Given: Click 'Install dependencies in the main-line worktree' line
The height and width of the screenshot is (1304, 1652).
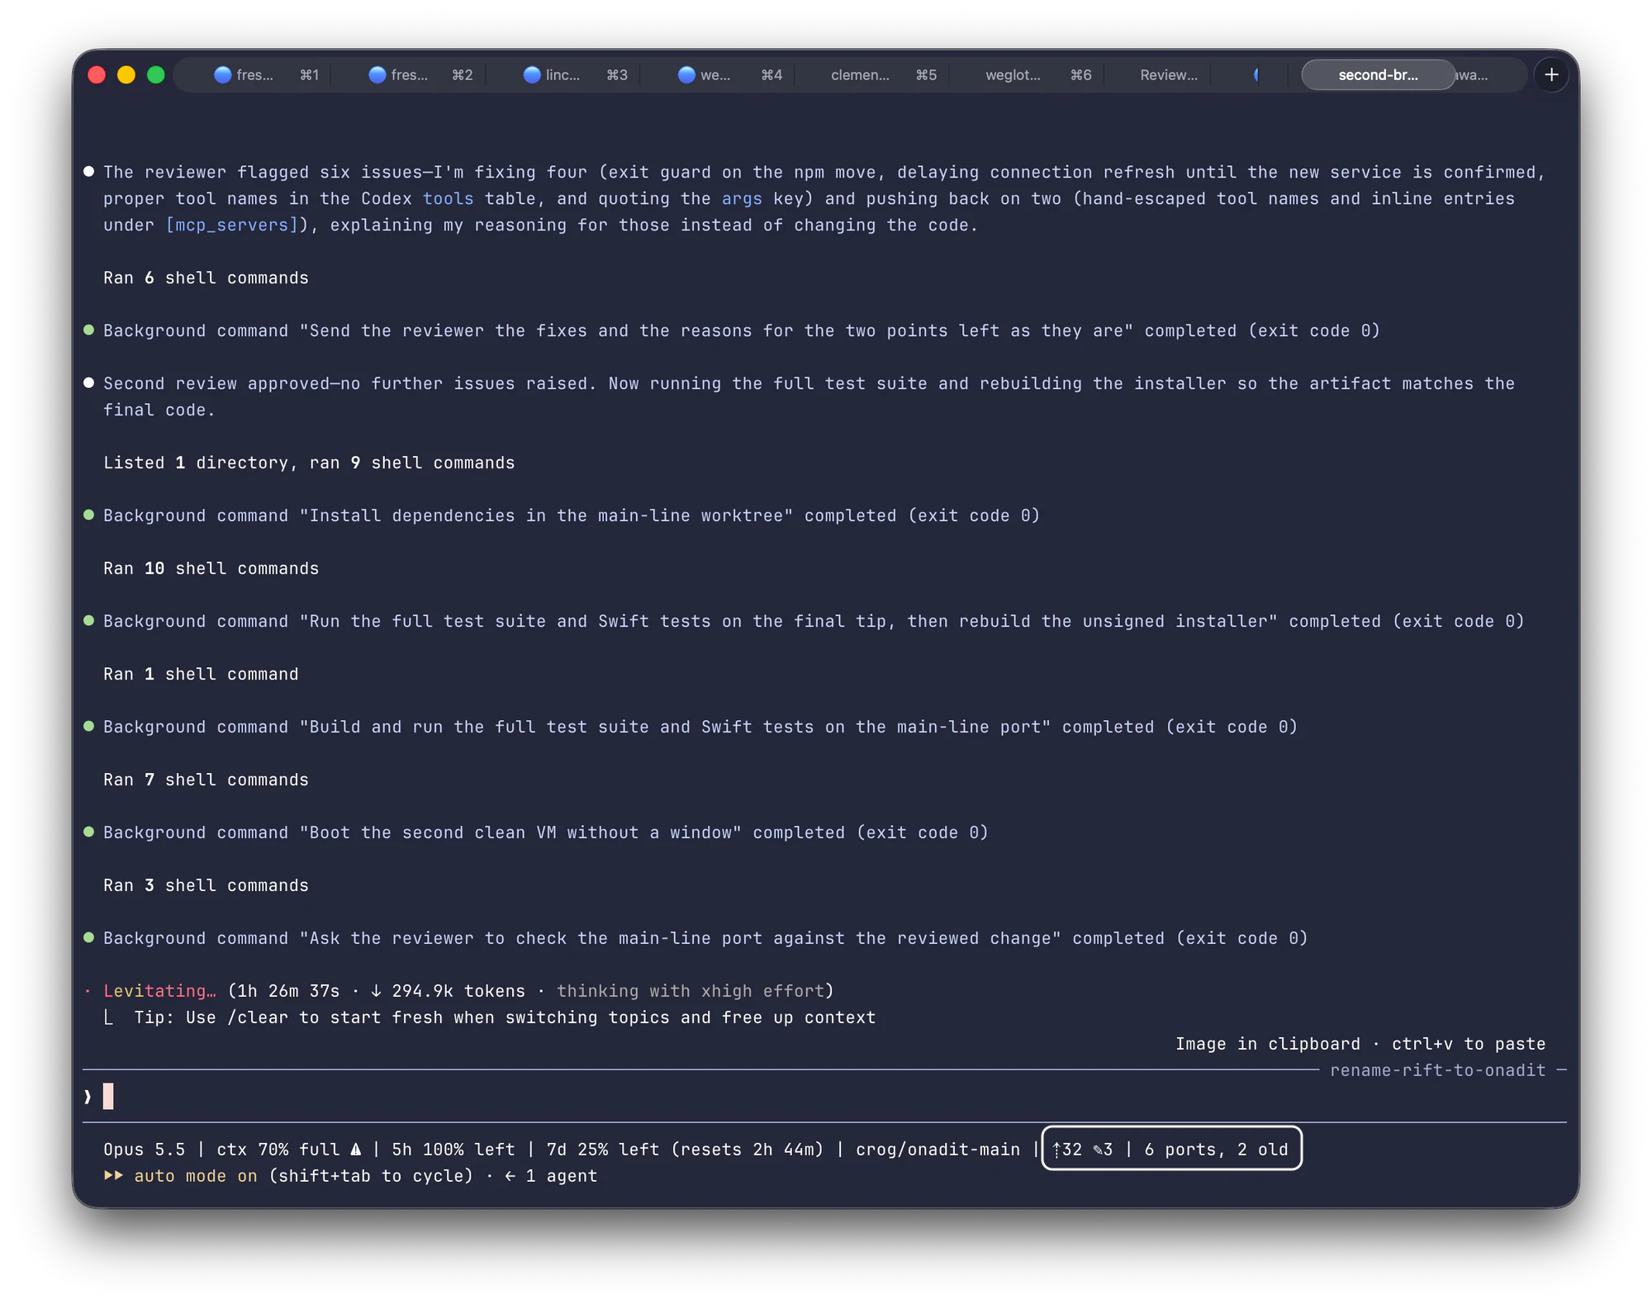Looking at the screenshot, I should (572, 516).
